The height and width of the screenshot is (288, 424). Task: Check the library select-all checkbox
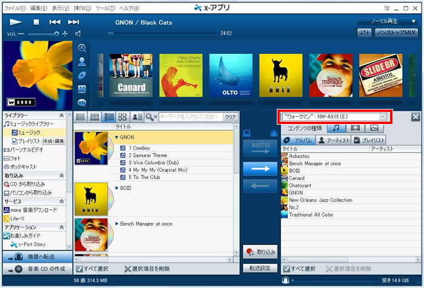[x=81, y=269]
